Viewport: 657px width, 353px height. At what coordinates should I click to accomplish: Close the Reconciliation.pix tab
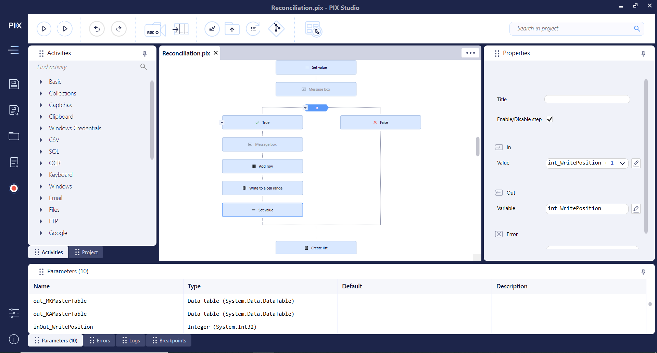click(216, 53)
